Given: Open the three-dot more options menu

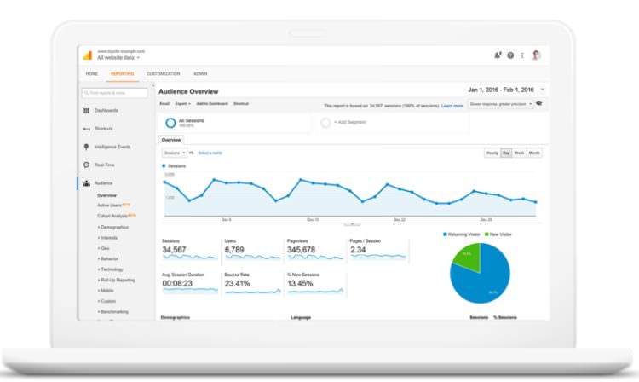Looking at the screenshot, I should pos(522,55).
